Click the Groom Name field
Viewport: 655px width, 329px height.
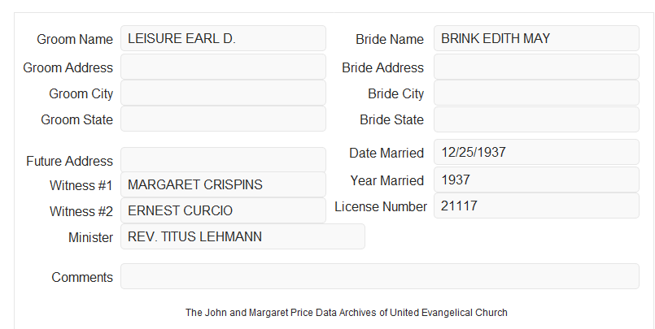click(223, 38)
